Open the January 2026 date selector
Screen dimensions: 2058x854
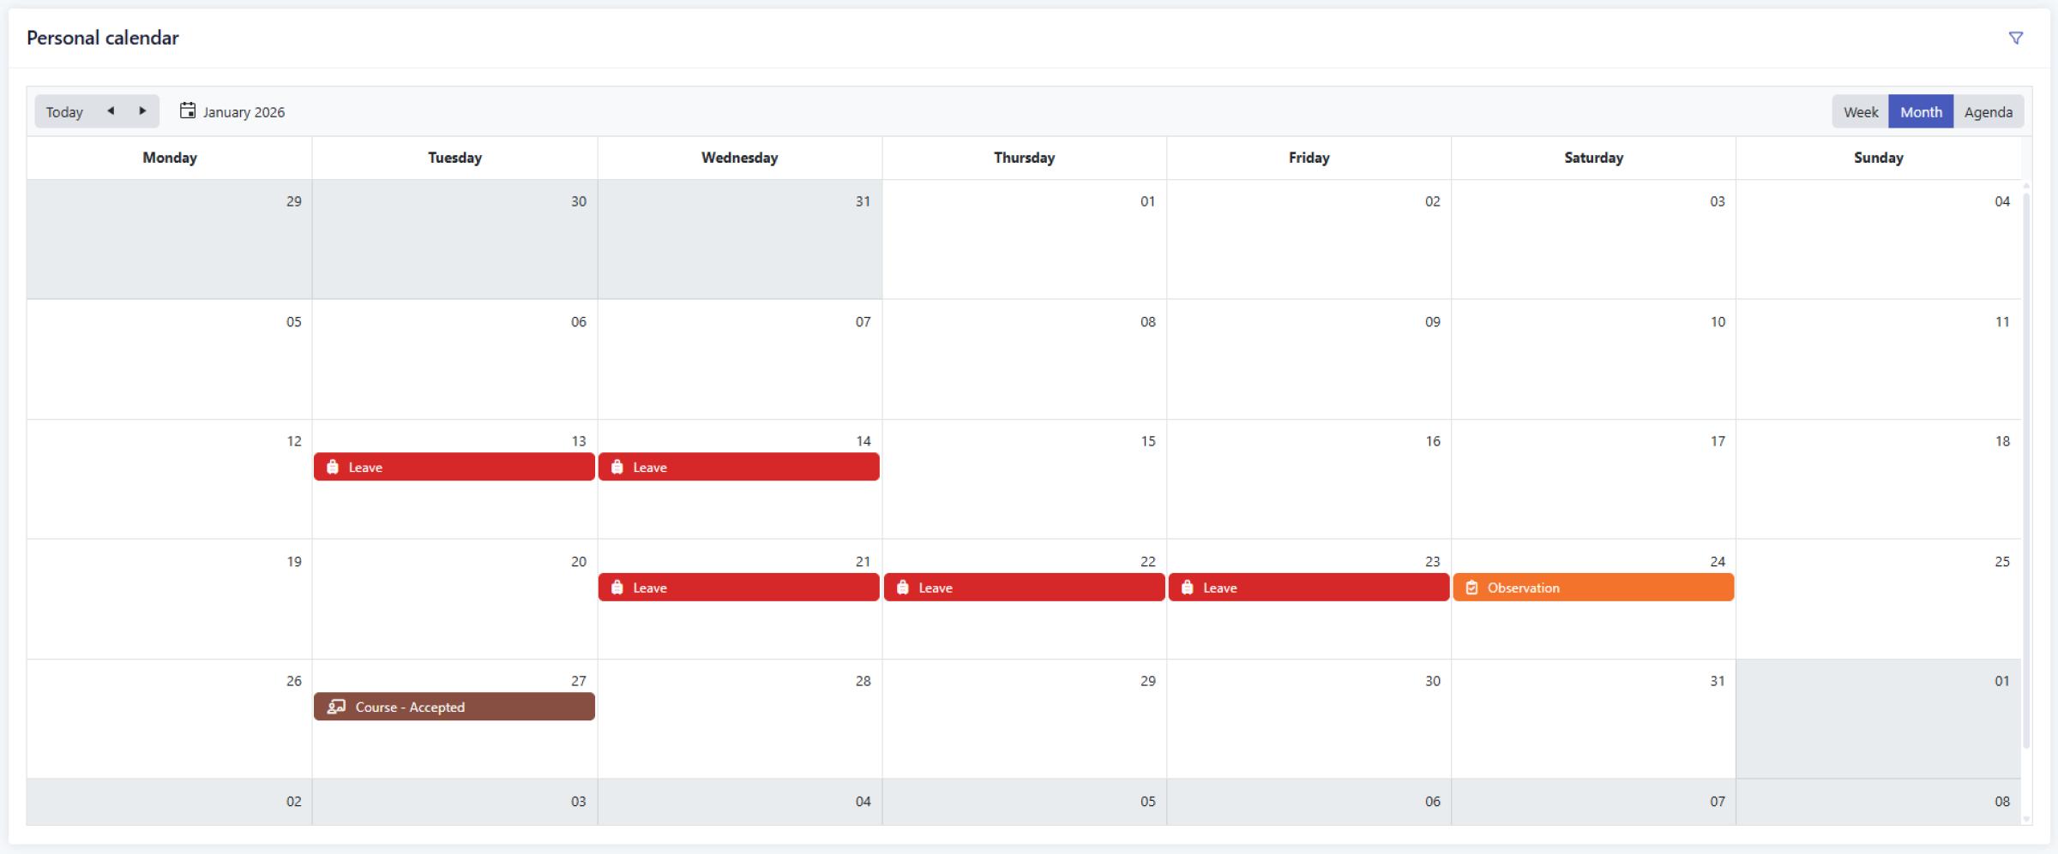[x=244, y=112]
